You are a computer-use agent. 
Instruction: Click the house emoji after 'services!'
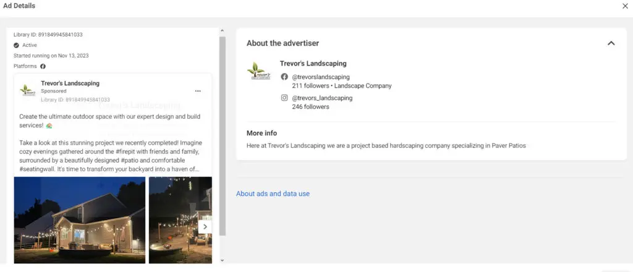(x=49, y=125)
